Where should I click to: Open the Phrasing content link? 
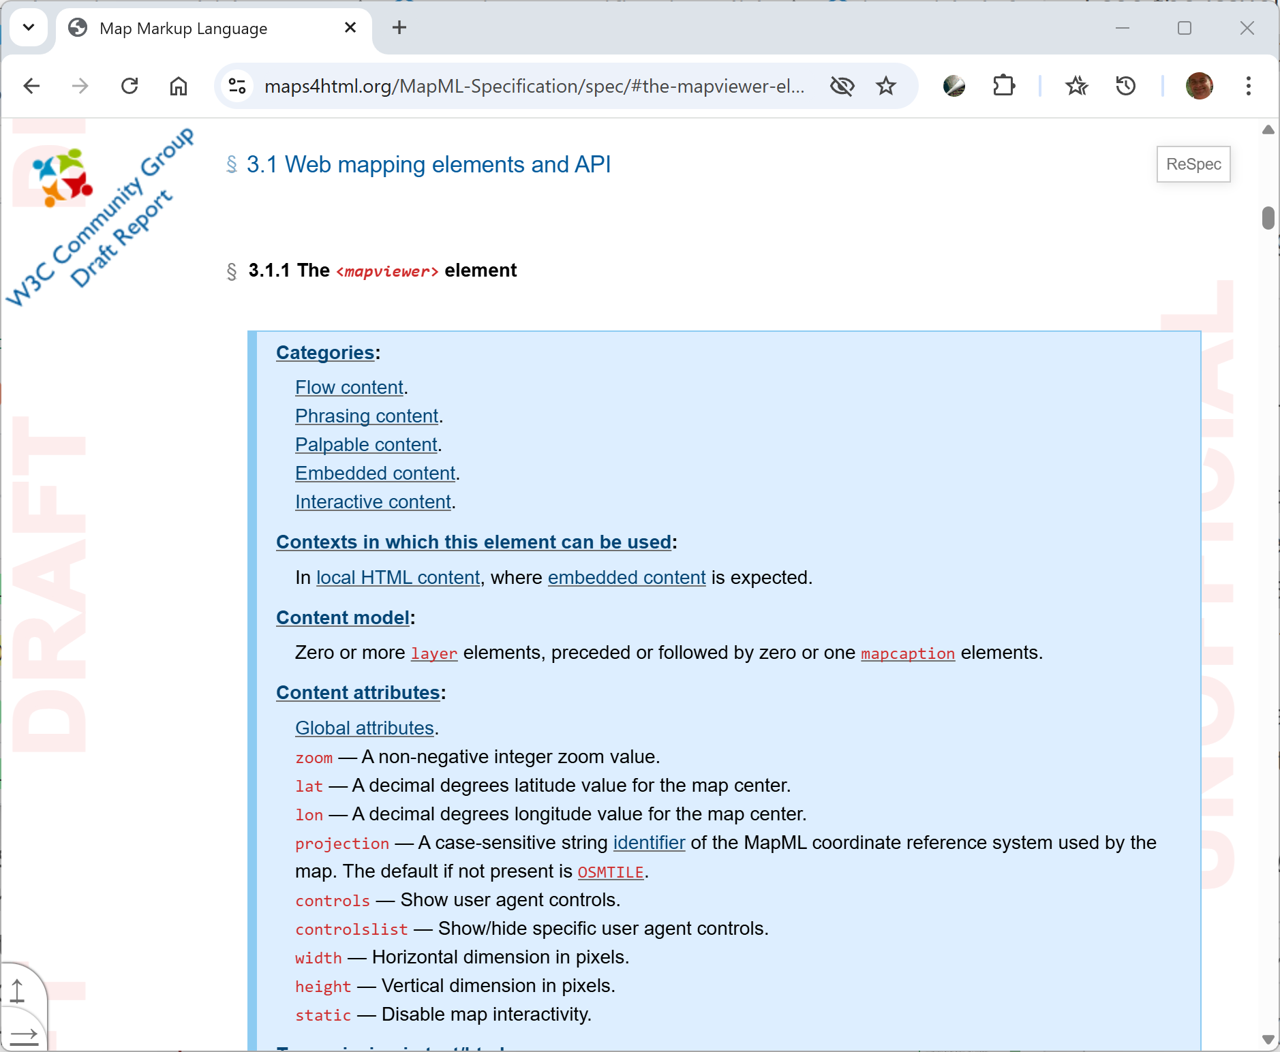click(x=365, y=416)
